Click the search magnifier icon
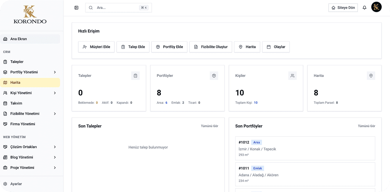390x192 pixels. tap(91, 7)
